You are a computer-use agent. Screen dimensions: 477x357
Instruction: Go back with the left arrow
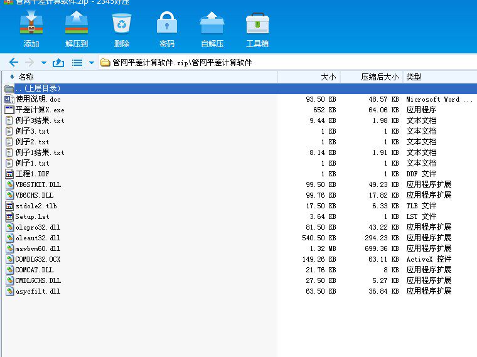(x=14, y=62)
